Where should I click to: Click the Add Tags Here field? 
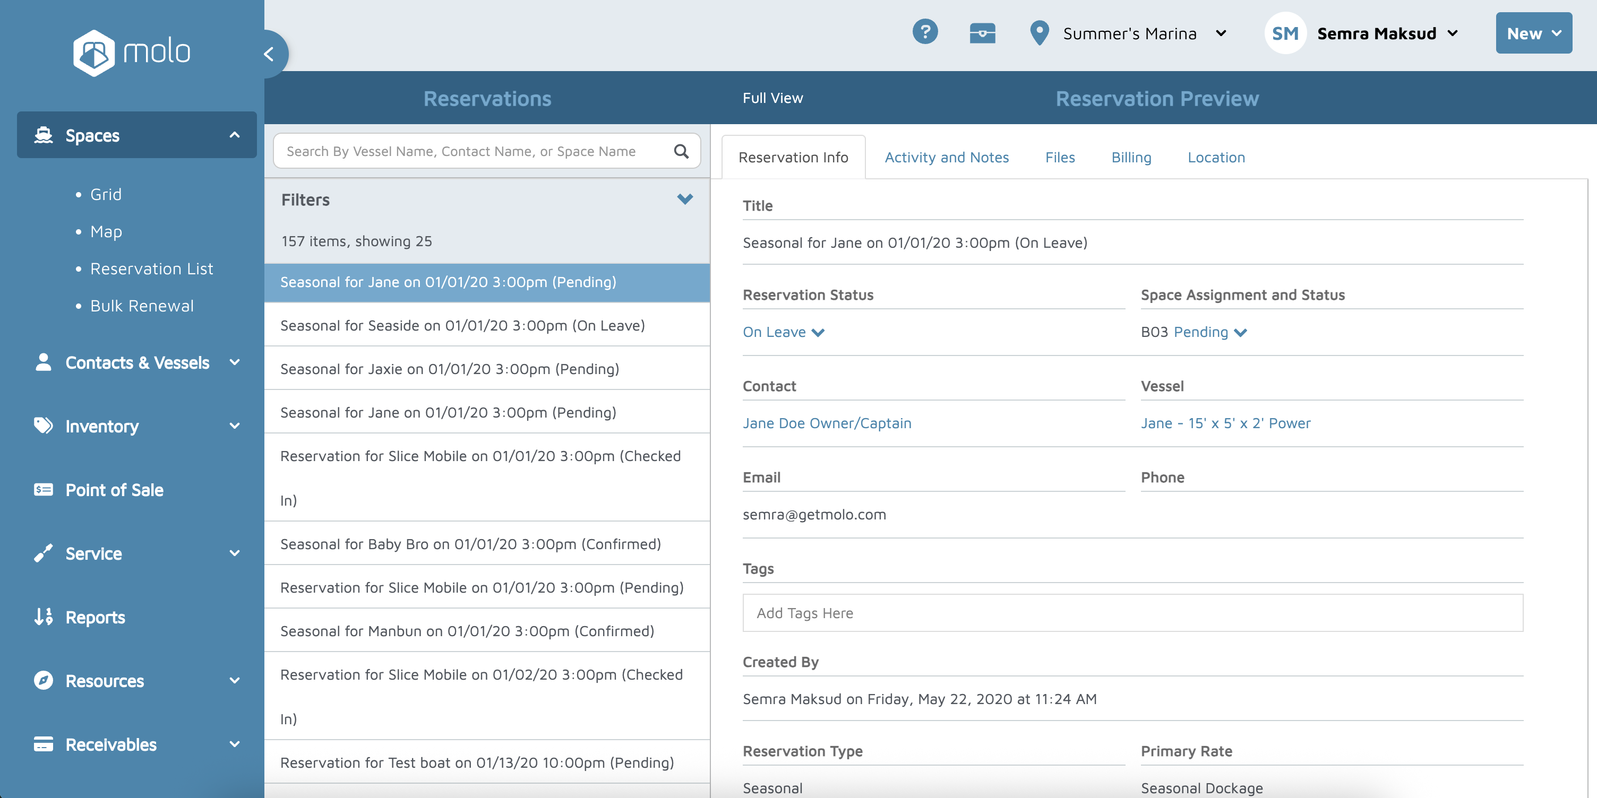(1132, 613)
